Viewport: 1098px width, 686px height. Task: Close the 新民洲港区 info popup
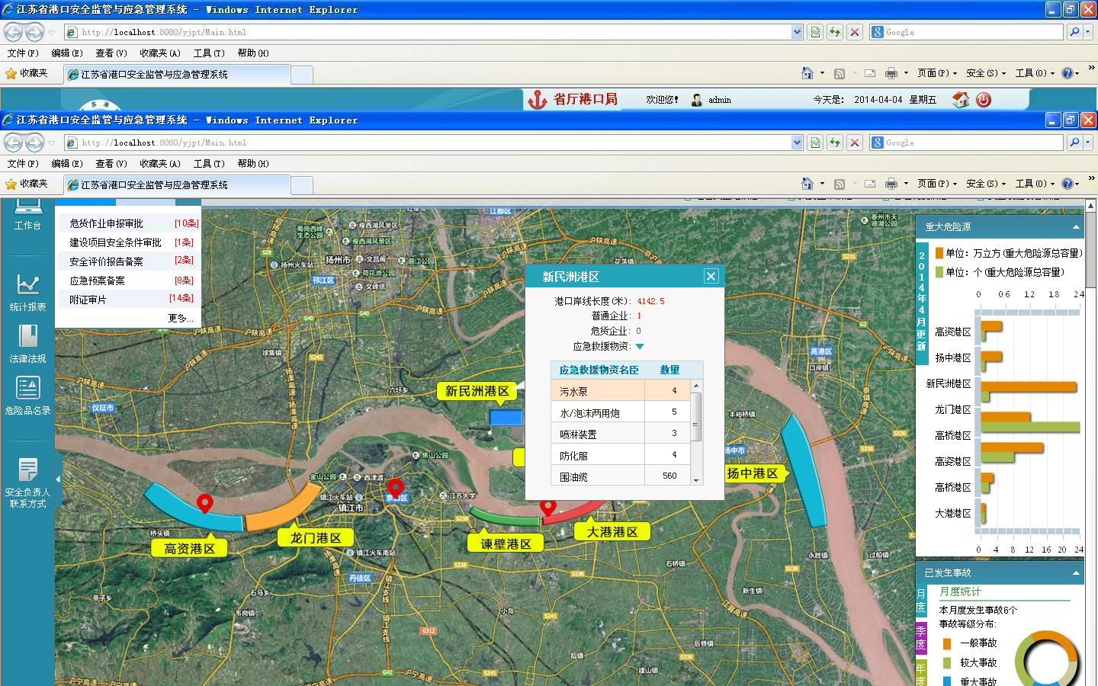click(711, 277)
